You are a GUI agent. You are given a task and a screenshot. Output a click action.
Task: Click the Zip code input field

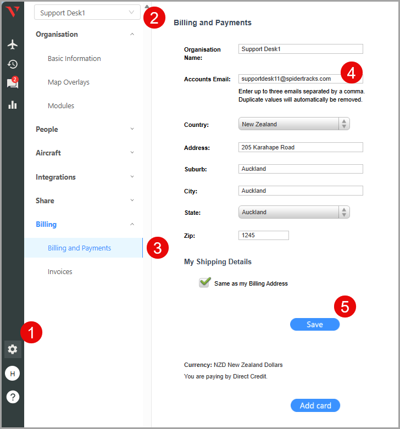tap(264, 235)
